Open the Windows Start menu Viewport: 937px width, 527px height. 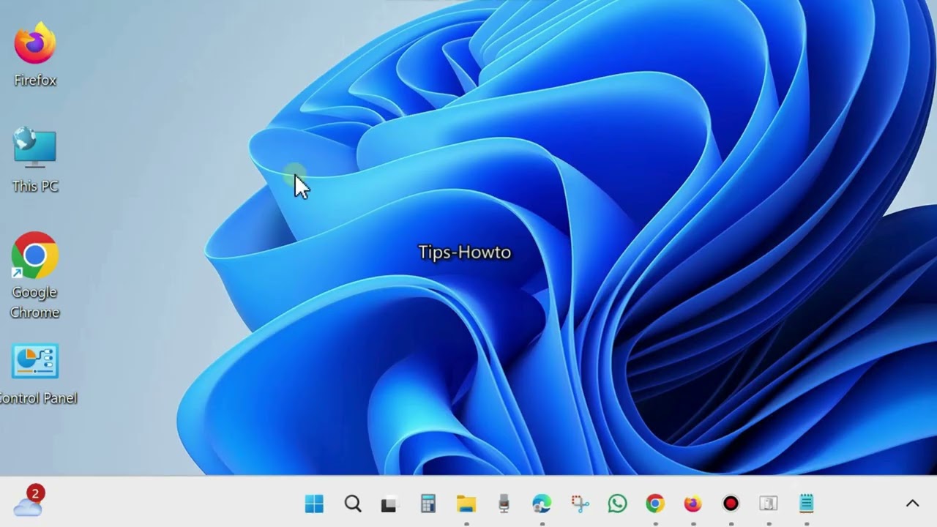point(314,504)
